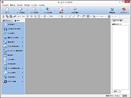Expand ケータイ用部品の挿入 submenu arrow
This screenshot has height=98, width=131.
tap(22, 68)
